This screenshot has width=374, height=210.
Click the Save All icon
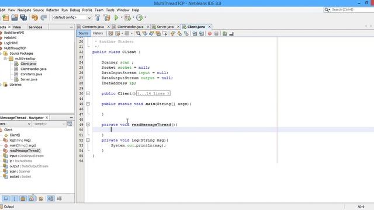click(23, 17)
